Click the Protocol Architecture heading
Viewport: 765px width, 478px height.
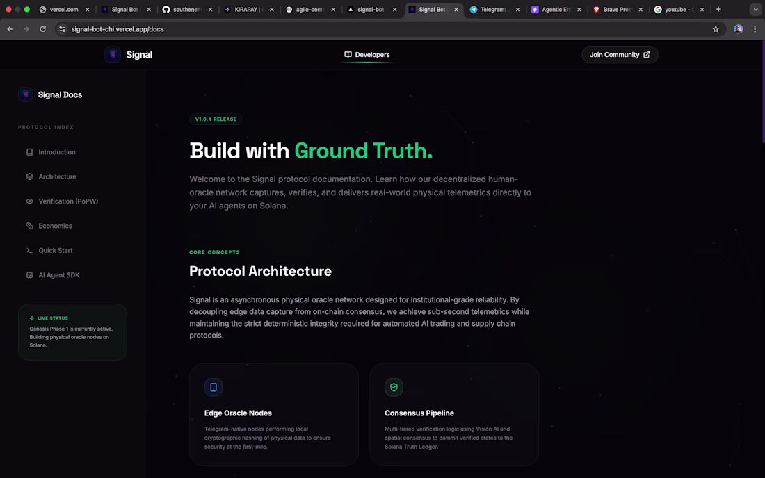(261, 271)
